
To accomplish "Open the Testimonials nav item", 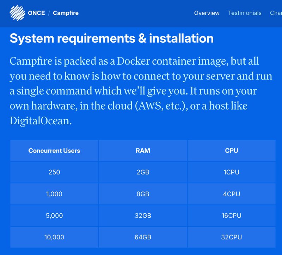I will [245, 13].
